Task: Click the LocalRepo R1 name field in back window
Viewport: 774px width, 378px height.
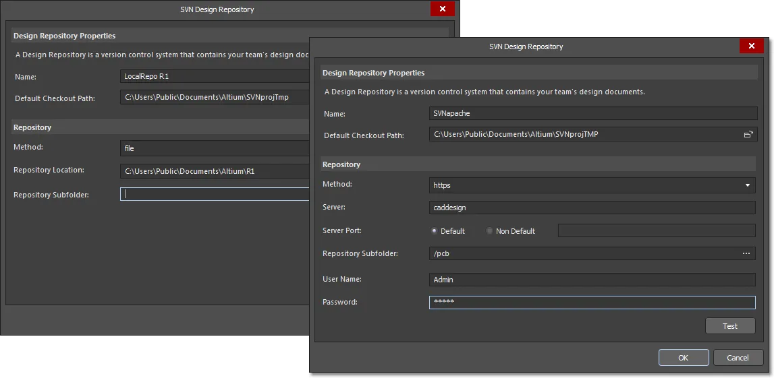Action: [215, 76]
